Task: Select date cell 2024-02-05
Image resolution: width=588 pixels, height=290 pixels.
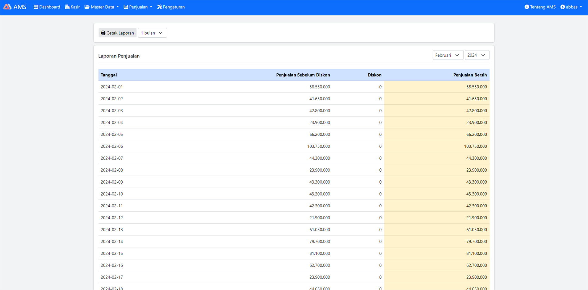Action: click(112, 134)
